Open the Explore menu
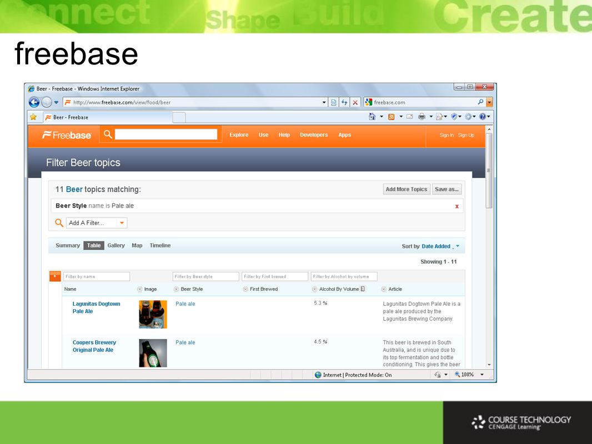Screen dimensions: 592x444 (x=239, y=135)
